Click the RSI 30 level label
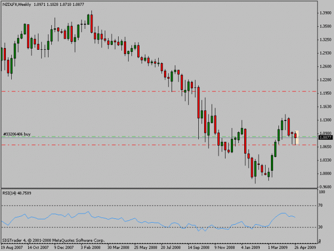 click(320, 227)
